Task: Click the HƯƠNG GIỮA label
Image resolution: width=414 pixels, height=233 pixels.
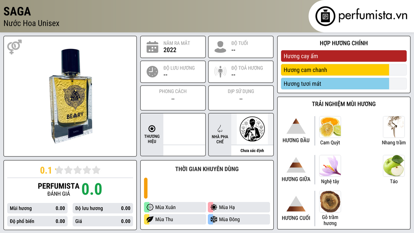Action: pyautogui.click(x=296, y=179)
